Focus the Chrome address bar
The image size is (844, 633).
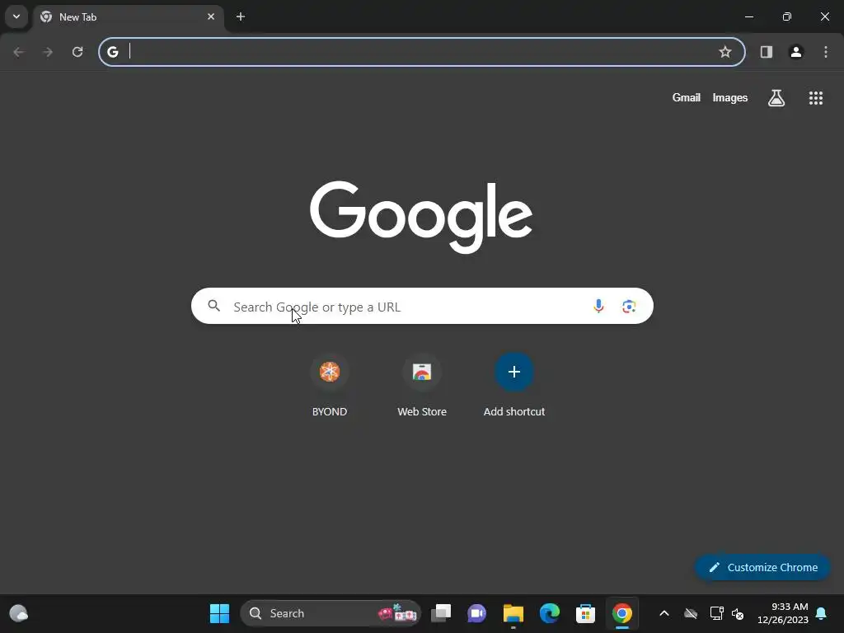pyautogui.click(x=421, y=52)
